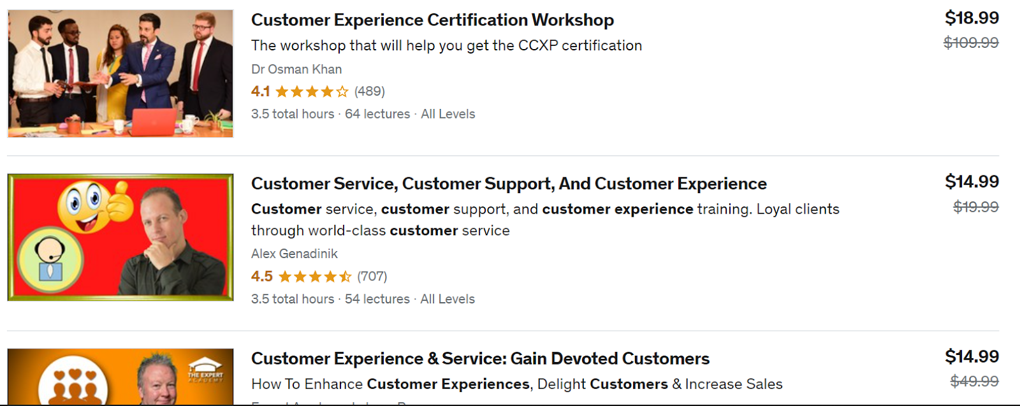The image size is (1020, 406).
Task: Click the orange Expert Academy course thumbnail
Action: click(x=120, y=377)
